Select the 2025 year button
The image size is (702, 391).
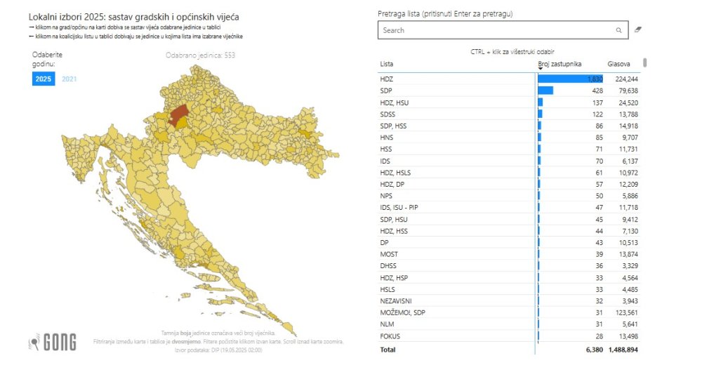(x=44, y=79)
